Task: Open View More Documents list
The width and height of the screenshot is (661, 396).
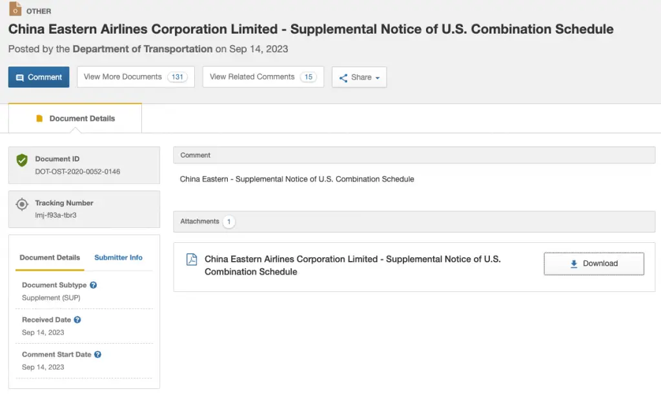Action: 136,77
